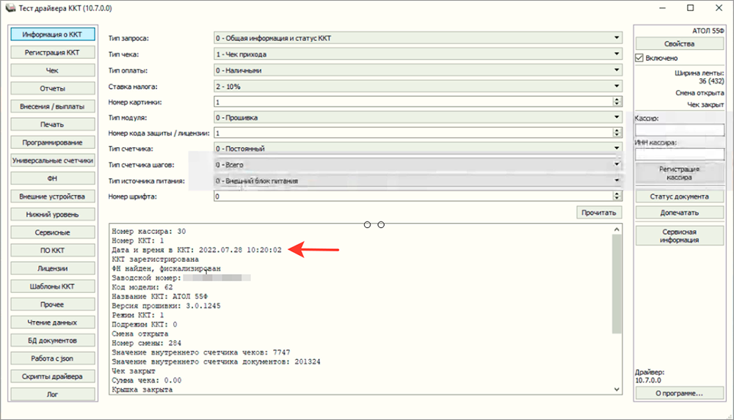734x420 pixels.
Task: Minimize the Тест драйвера ККТ window
Action: click(x=662, y=8)
